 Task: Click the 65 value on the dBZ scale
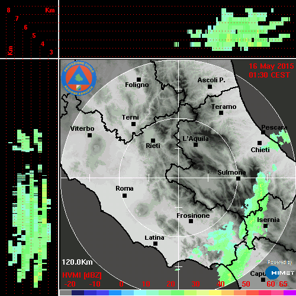coord(283,284)
